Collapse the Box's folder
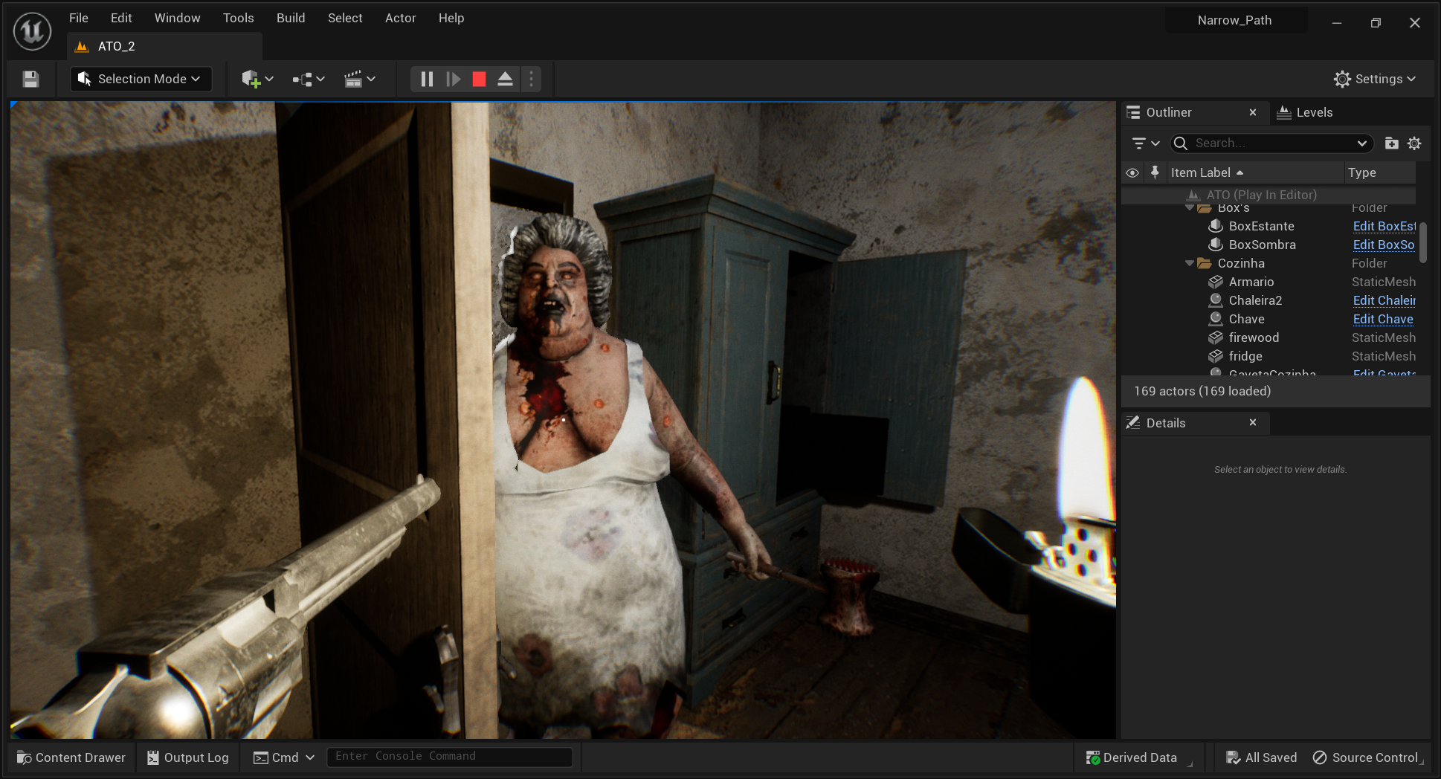 click(1190, 208)
